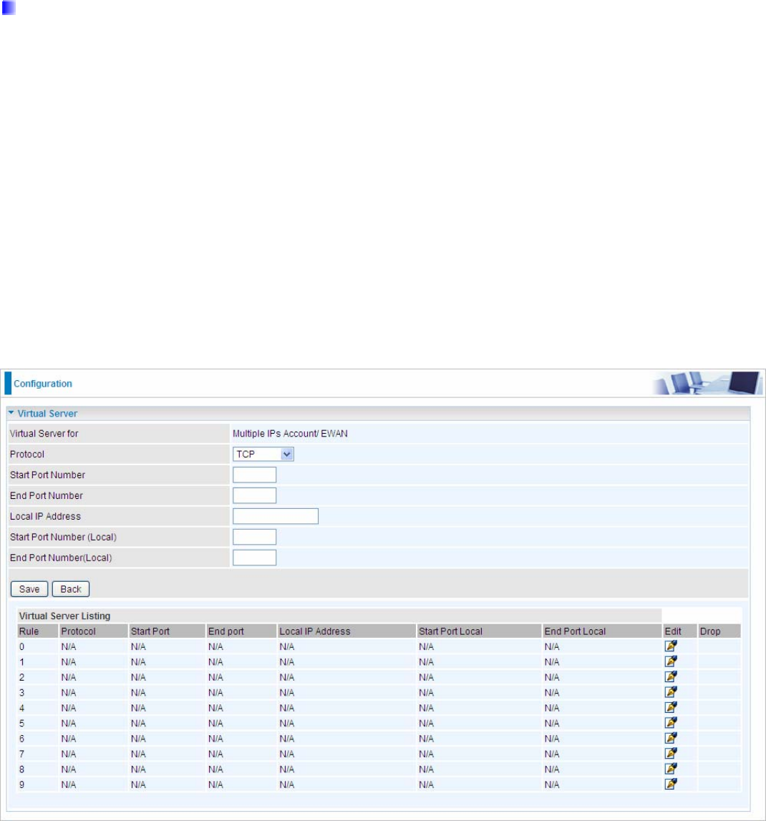This screenshot has height=821, width=766.
Task: Focus the Local IP Address field
Action: [x=276, y=516]
